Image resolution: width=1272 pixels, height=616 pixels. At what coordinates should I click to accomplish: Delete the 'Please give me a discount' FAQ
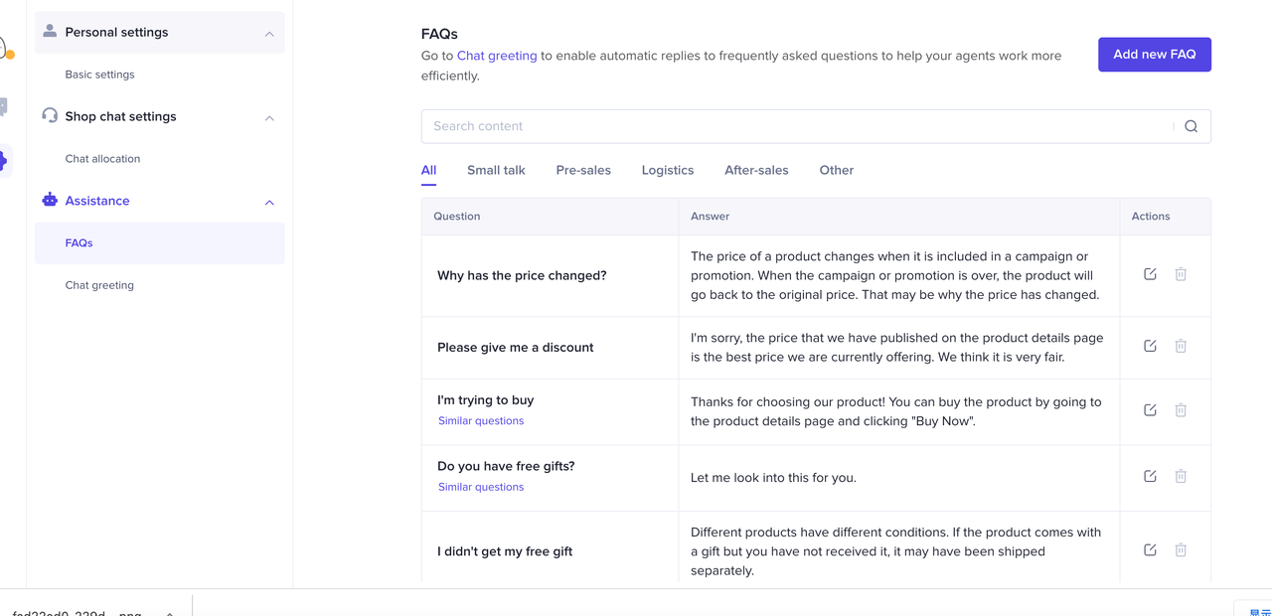1181,346
